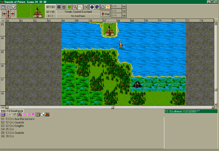219x151 pixels.
Task: Click the red right arrow navigation button
Action: [13, 13]
